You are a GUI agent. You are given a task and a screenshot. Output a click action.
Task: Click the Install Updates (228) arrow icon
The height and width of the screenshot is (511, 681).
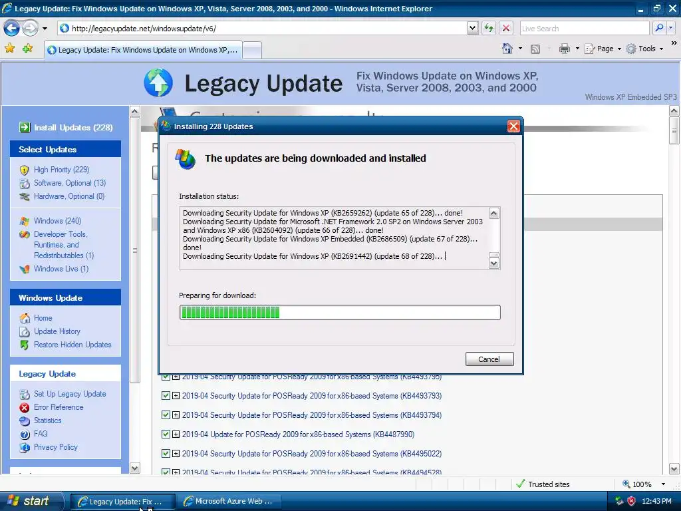tap(25, 127)
